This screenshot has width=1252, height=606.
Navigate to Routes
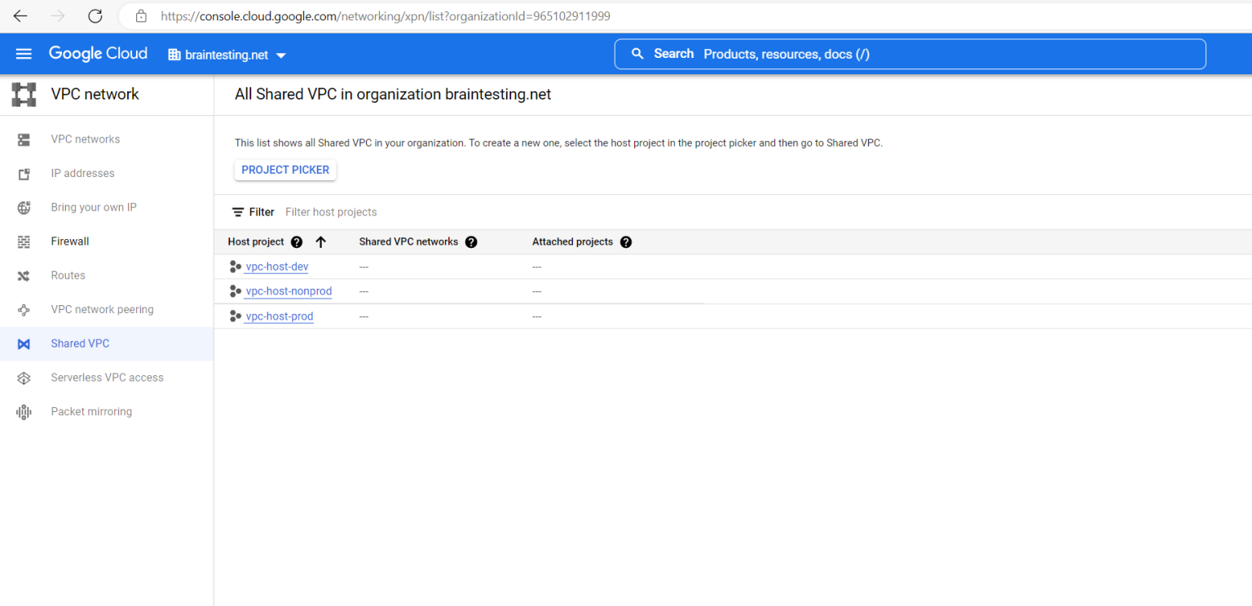pos(68,275)
